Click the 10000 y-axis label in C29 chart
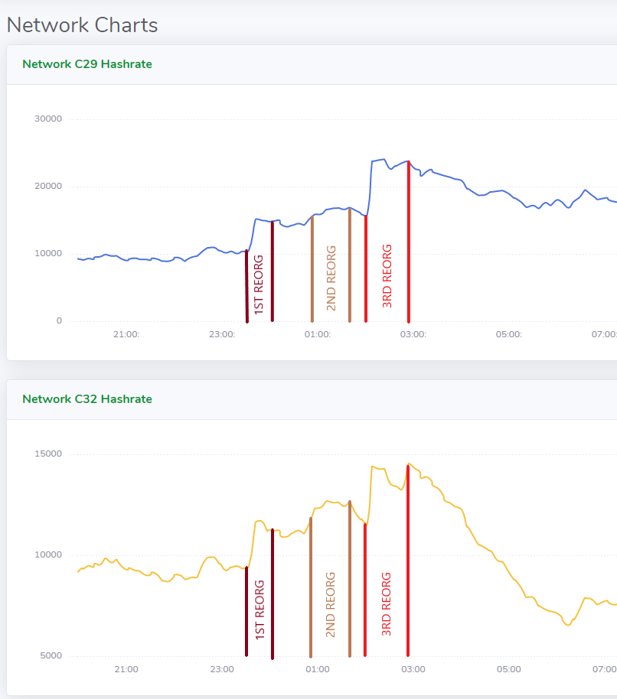 [48, 253]
